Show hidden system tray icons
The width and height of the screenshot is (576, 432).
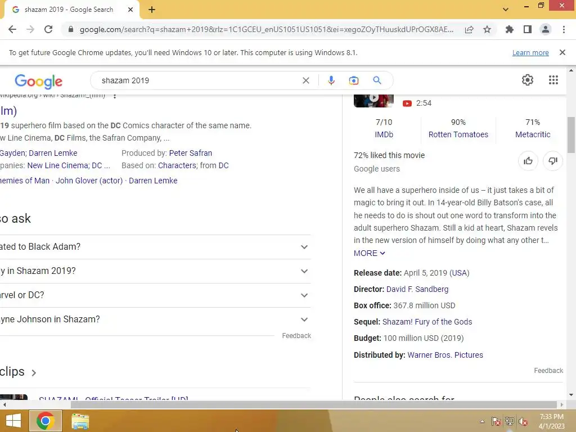[x=482, y=421]
